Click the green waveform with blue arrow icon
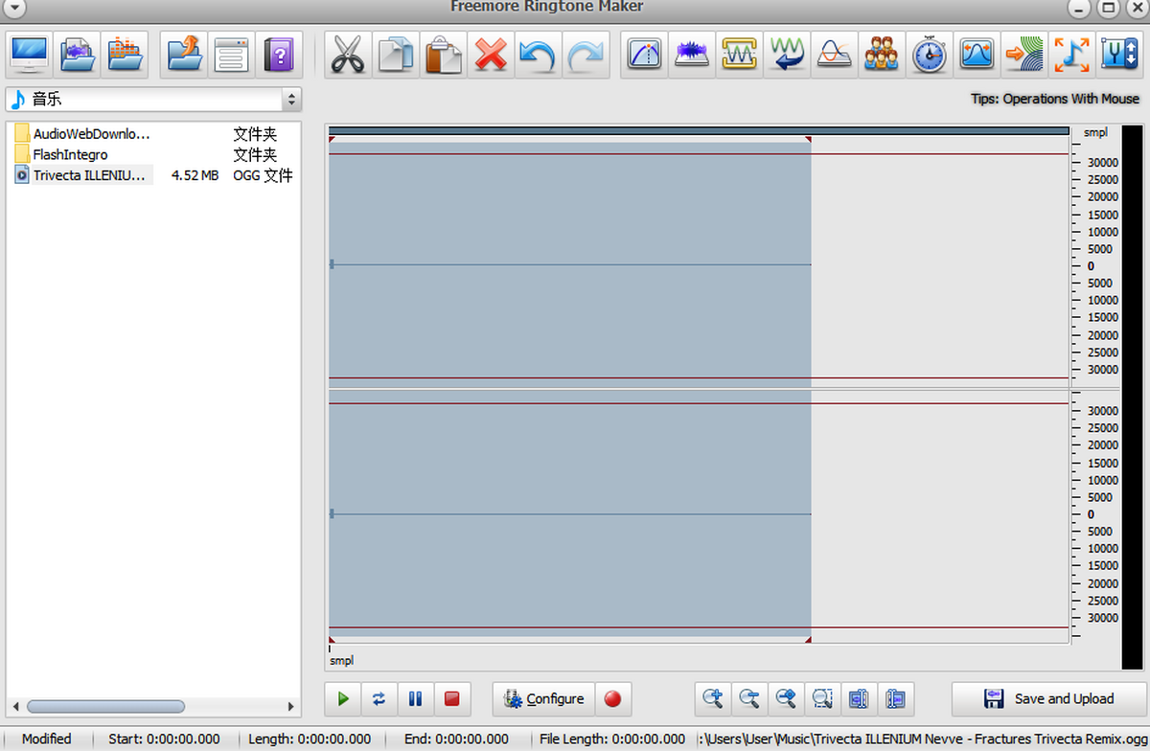This screenshot has height=751, width=1150. [787, 54]
